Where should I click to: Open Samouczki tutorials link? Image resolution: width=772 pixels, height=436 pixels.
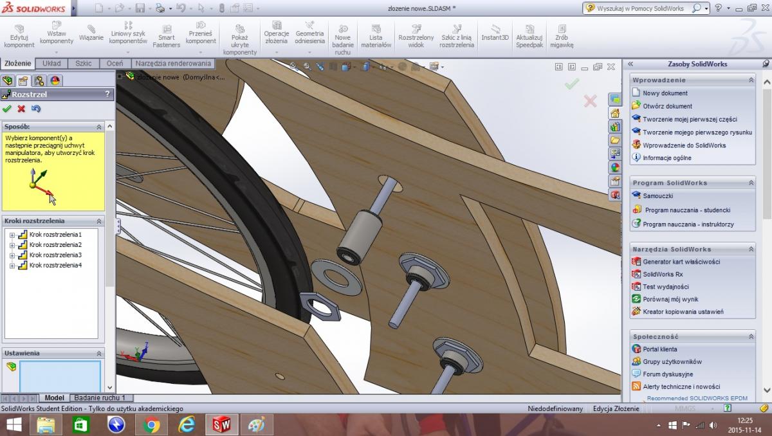pyautogui.click(x=657, y=195)
